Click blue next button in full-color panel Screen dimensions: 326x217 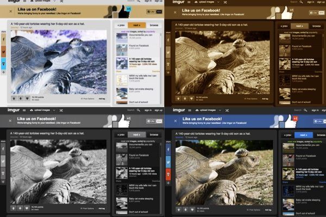pyautogui.click(x=304, y=135)
